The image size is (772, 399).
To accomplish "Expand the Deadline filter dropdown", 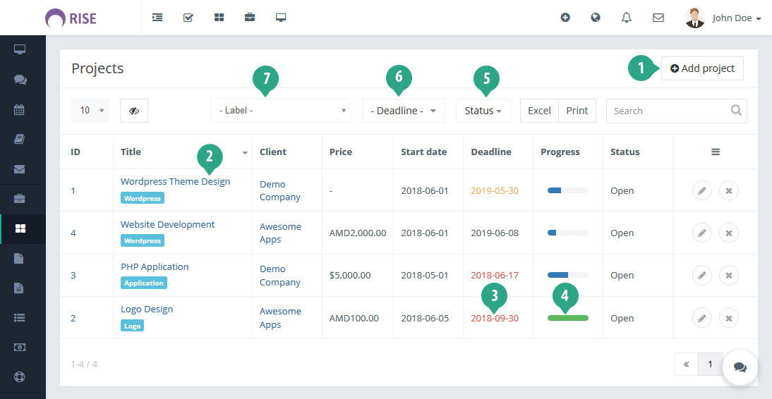I will click(x=403, y=111).
